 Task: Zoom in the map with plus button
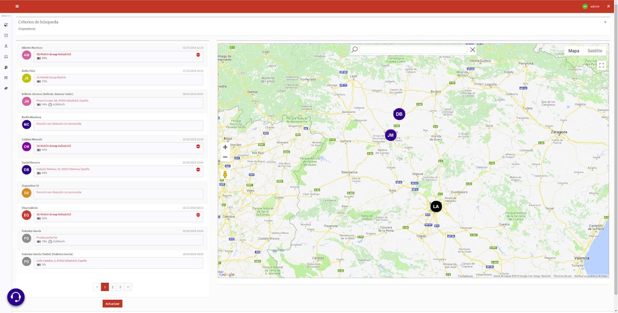[x=225, y=147]
